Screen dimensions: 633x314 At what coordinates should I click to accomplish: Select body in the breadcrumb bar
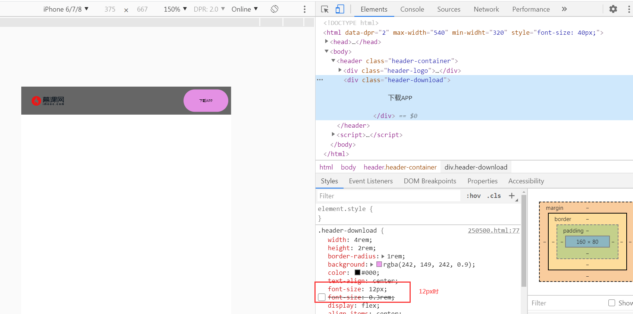[348, 167]
